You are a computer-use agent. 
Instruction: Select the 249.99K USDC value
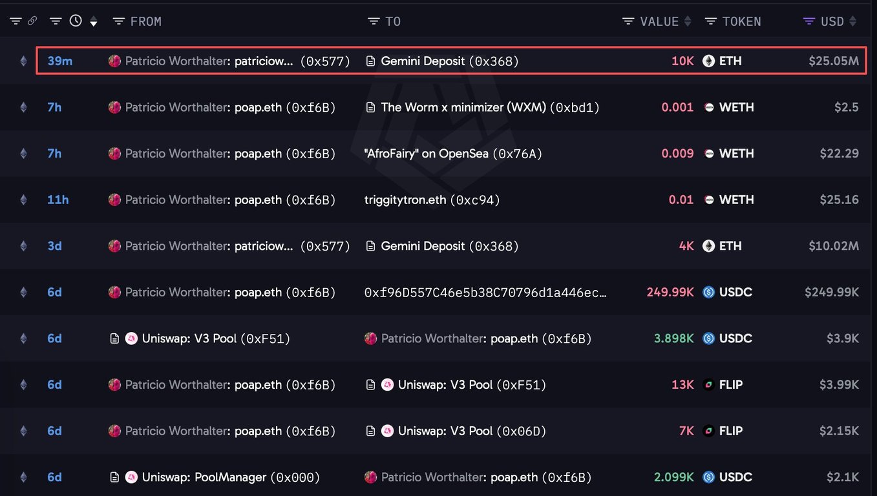(x=670, y=292)
